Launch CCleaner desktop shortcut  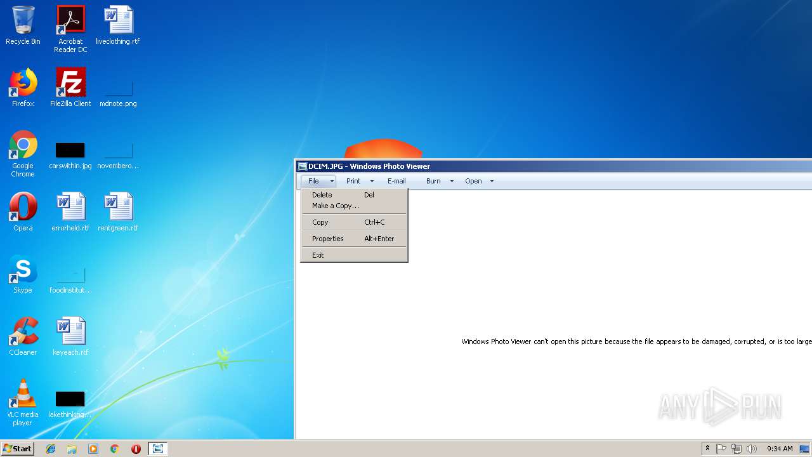pyautogui.click(x=23, y=336)
